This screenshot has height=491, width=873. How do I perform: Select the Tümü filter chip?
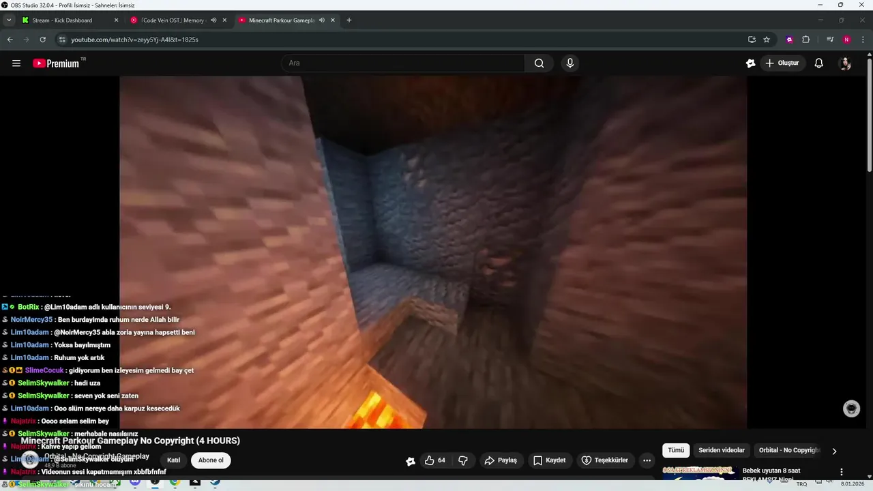tap(676, 450)
